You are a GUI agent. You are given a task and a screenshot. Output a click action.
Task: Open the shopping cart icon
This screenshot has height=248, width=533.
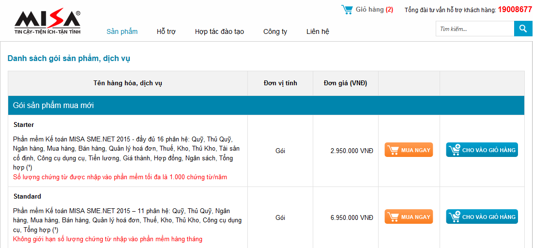pos(347,9)
